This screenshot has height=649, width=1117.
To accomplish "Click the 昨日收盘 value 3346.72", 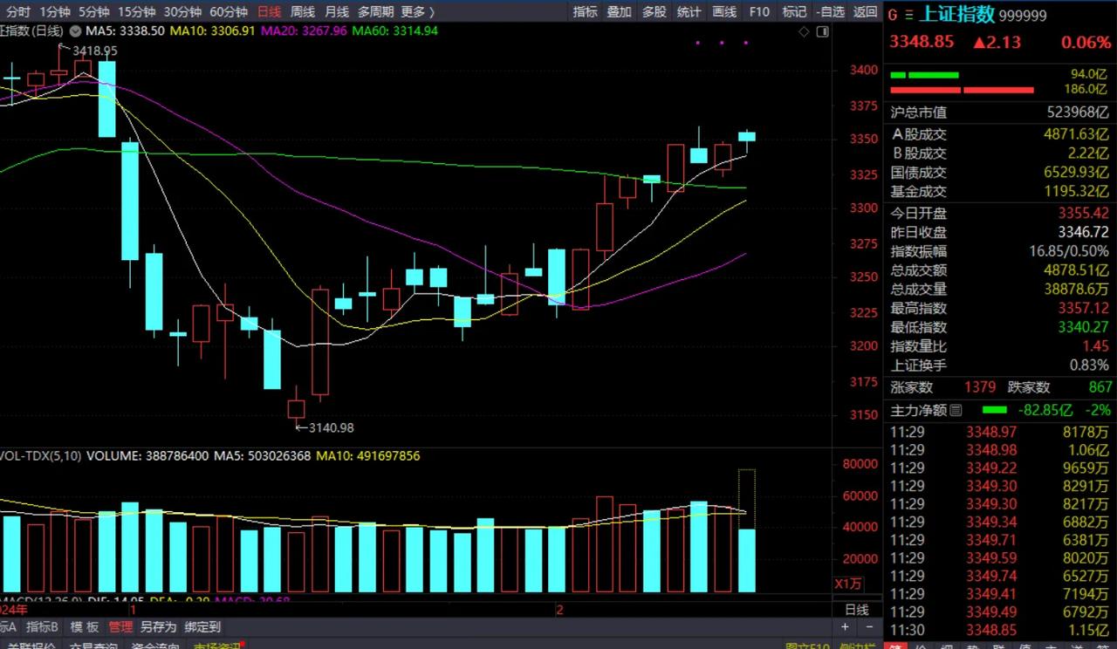I will [x=1083, y=232].
